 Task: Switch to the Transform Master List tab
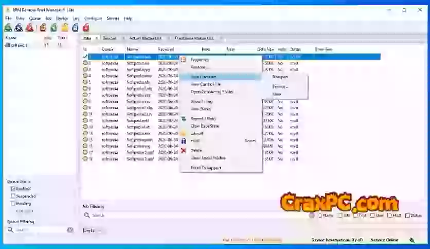tap(193, 38)
